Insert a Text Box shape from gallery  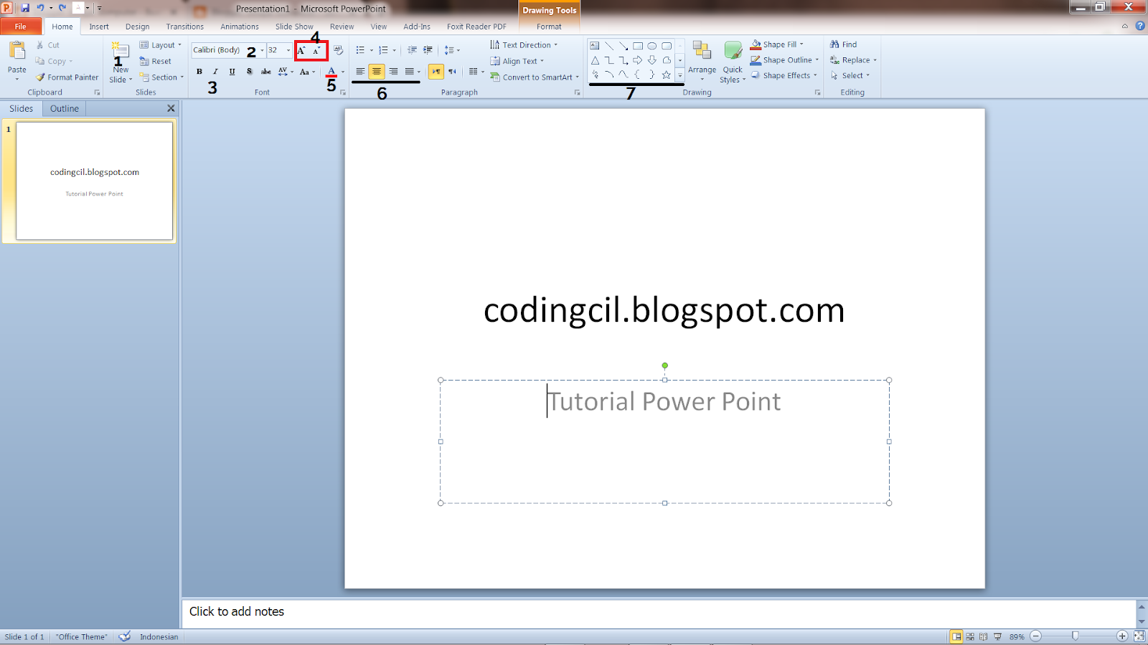(x=595, y=46)
